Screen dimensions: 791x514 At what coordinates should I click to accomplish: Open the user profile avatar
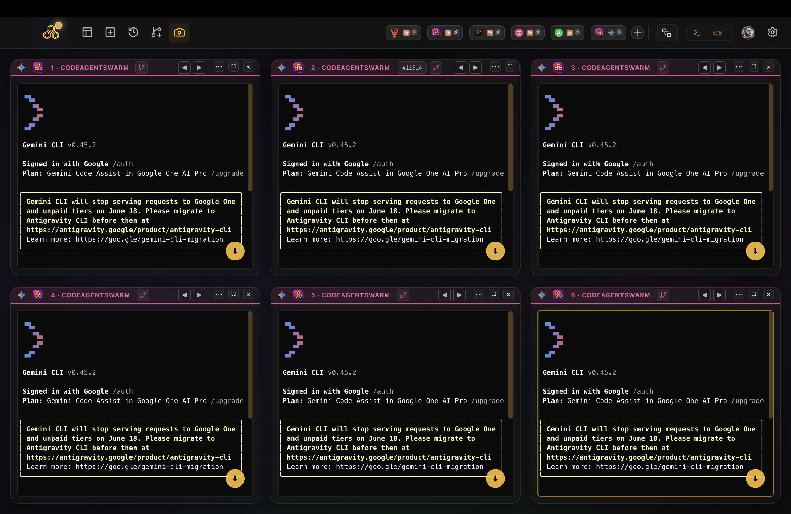748,32
